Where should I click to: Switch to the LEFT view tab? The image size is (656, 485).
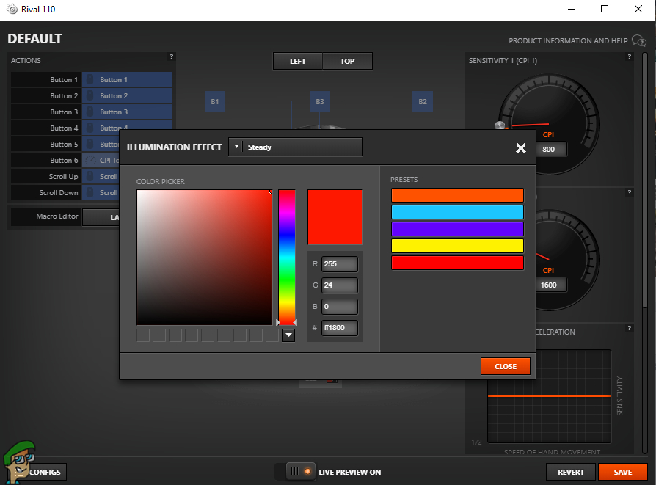coord(297,62)
